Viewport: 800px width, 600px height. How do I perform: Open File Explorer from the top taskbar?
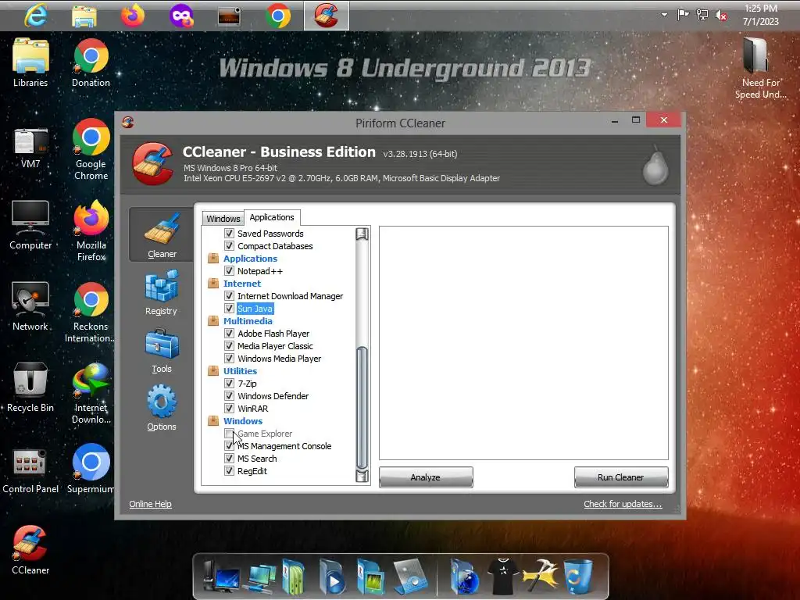[84, 16]
